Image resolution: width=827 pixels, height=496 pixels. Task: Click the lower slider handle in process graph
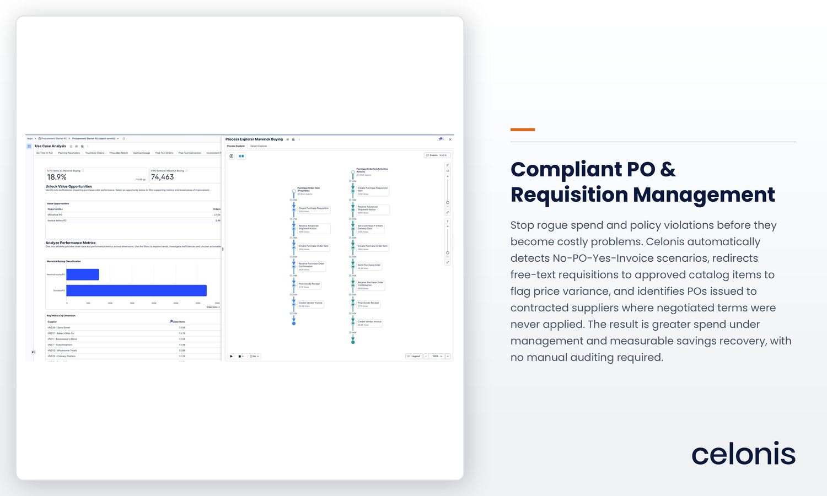448,253
